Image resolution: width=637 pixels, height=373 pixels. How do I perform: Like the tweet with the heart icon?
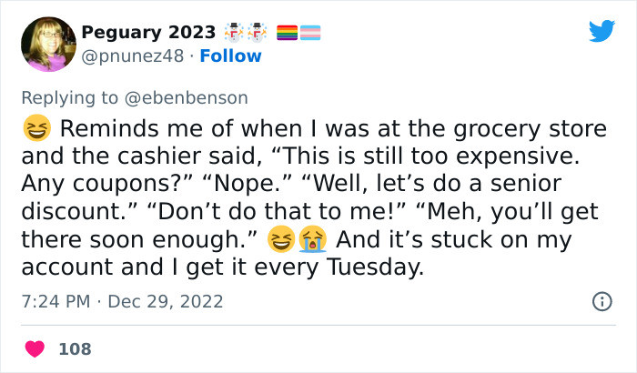[x=35, y=348]
